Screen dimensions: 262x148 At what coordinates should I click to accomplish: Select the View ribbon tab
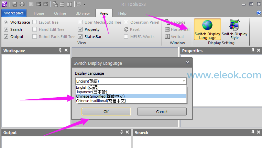(104, 13)
